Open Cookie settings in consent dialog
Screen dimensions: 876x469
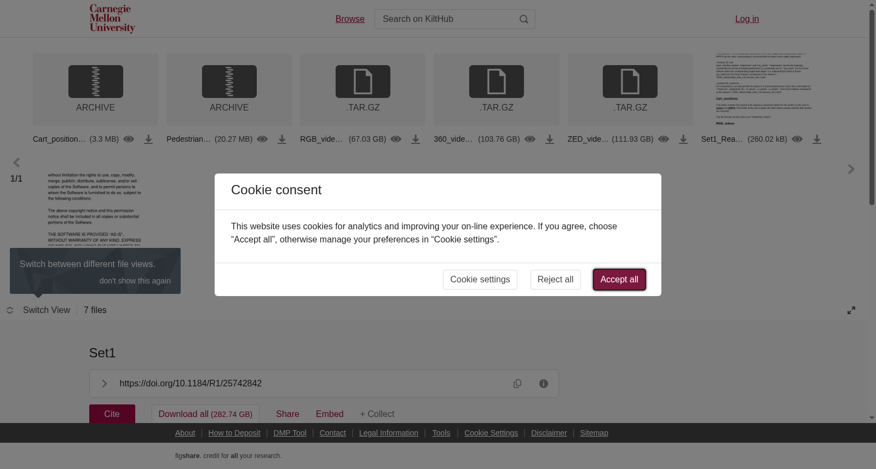[480, 280]
